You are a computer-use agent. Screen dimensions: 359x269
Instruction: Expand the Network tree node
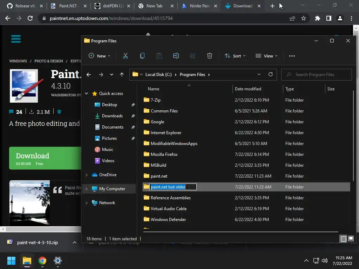(x=87, y=203)
